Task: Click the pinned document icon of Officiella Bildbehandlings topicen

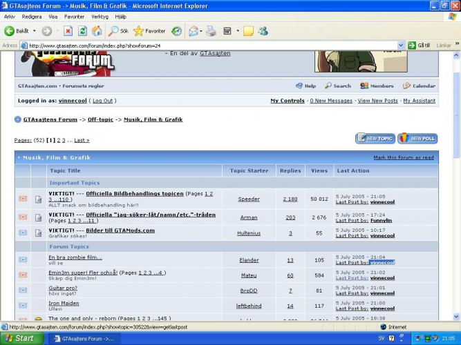Action: (x=39, y=199)
